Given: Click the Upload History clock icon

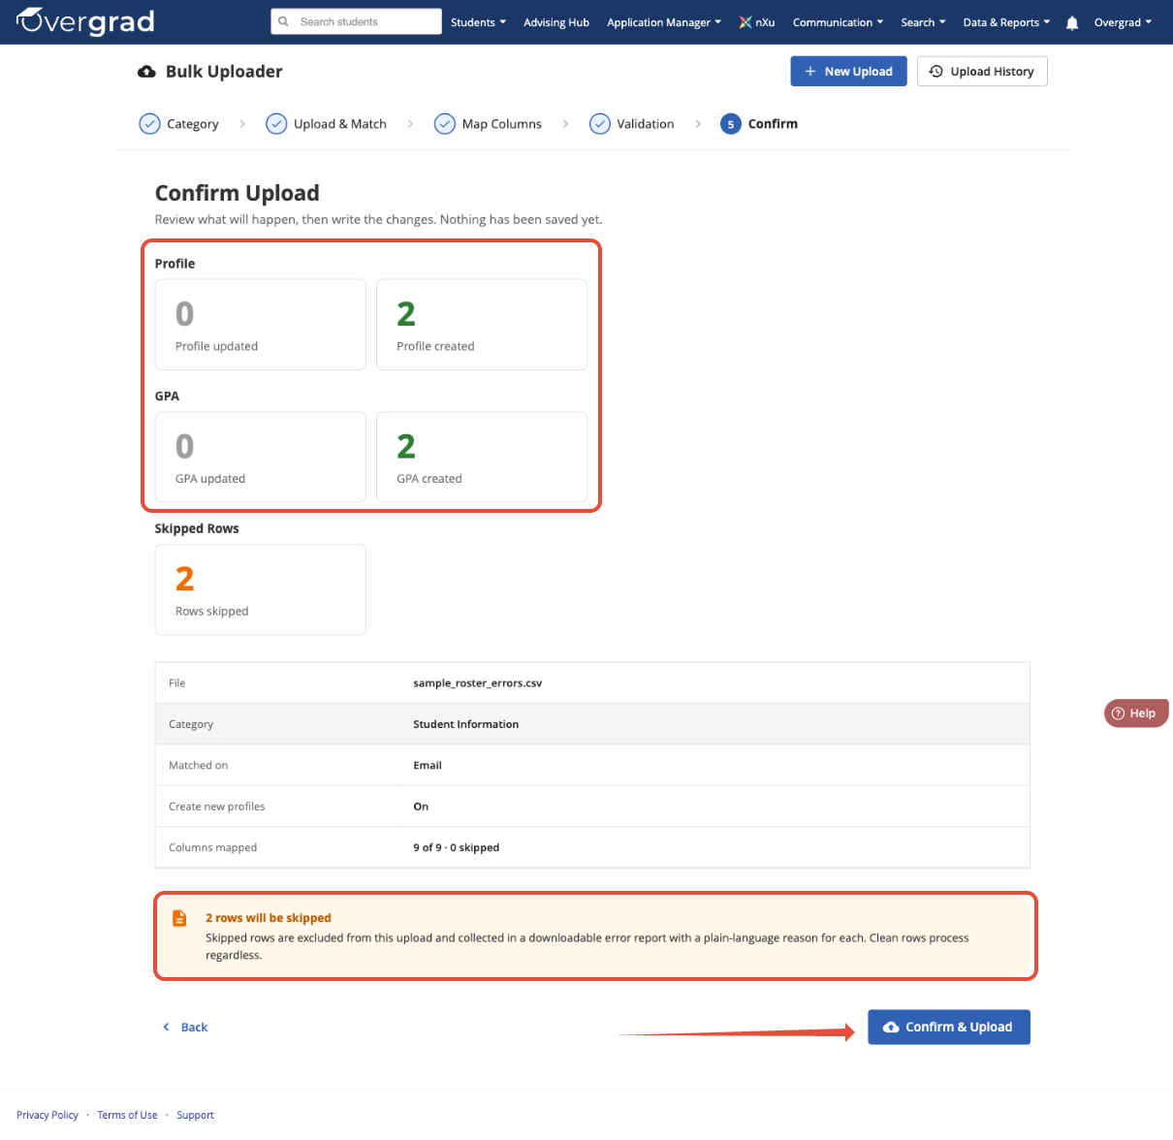Looking at the screenshot, I should (936, 71).
